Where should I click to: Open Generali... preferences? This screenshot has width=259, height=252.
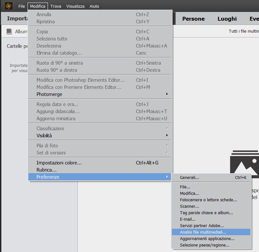211,178
